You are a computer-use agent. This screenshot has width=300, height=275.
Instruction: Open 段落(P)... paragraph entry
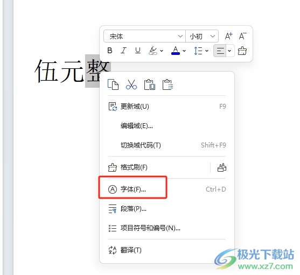click(x=167, y=209)
